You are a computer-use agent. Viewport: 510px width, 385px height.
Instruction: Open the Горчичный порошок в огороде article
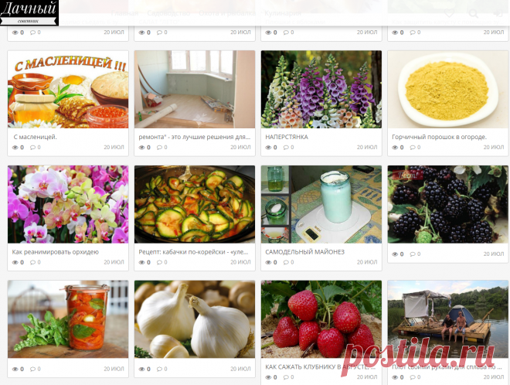pos(440,137)
